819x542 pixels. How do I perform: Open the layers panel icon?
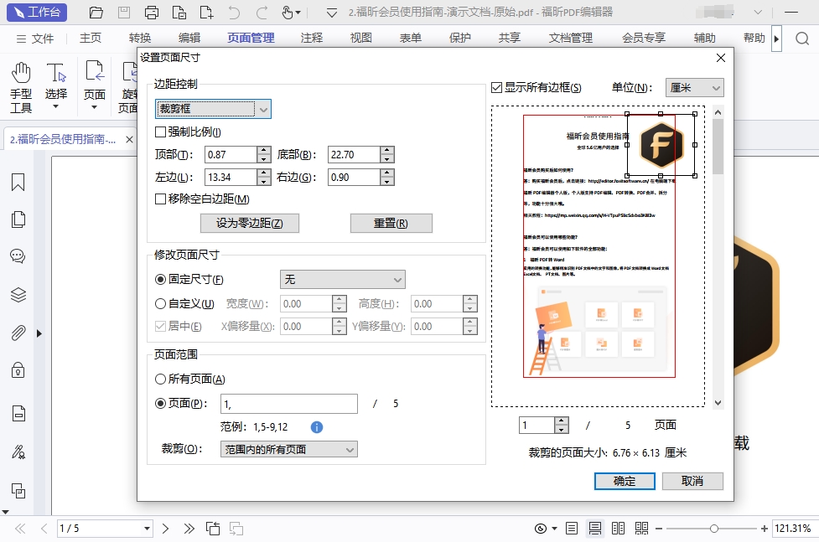tap(18, 294)
